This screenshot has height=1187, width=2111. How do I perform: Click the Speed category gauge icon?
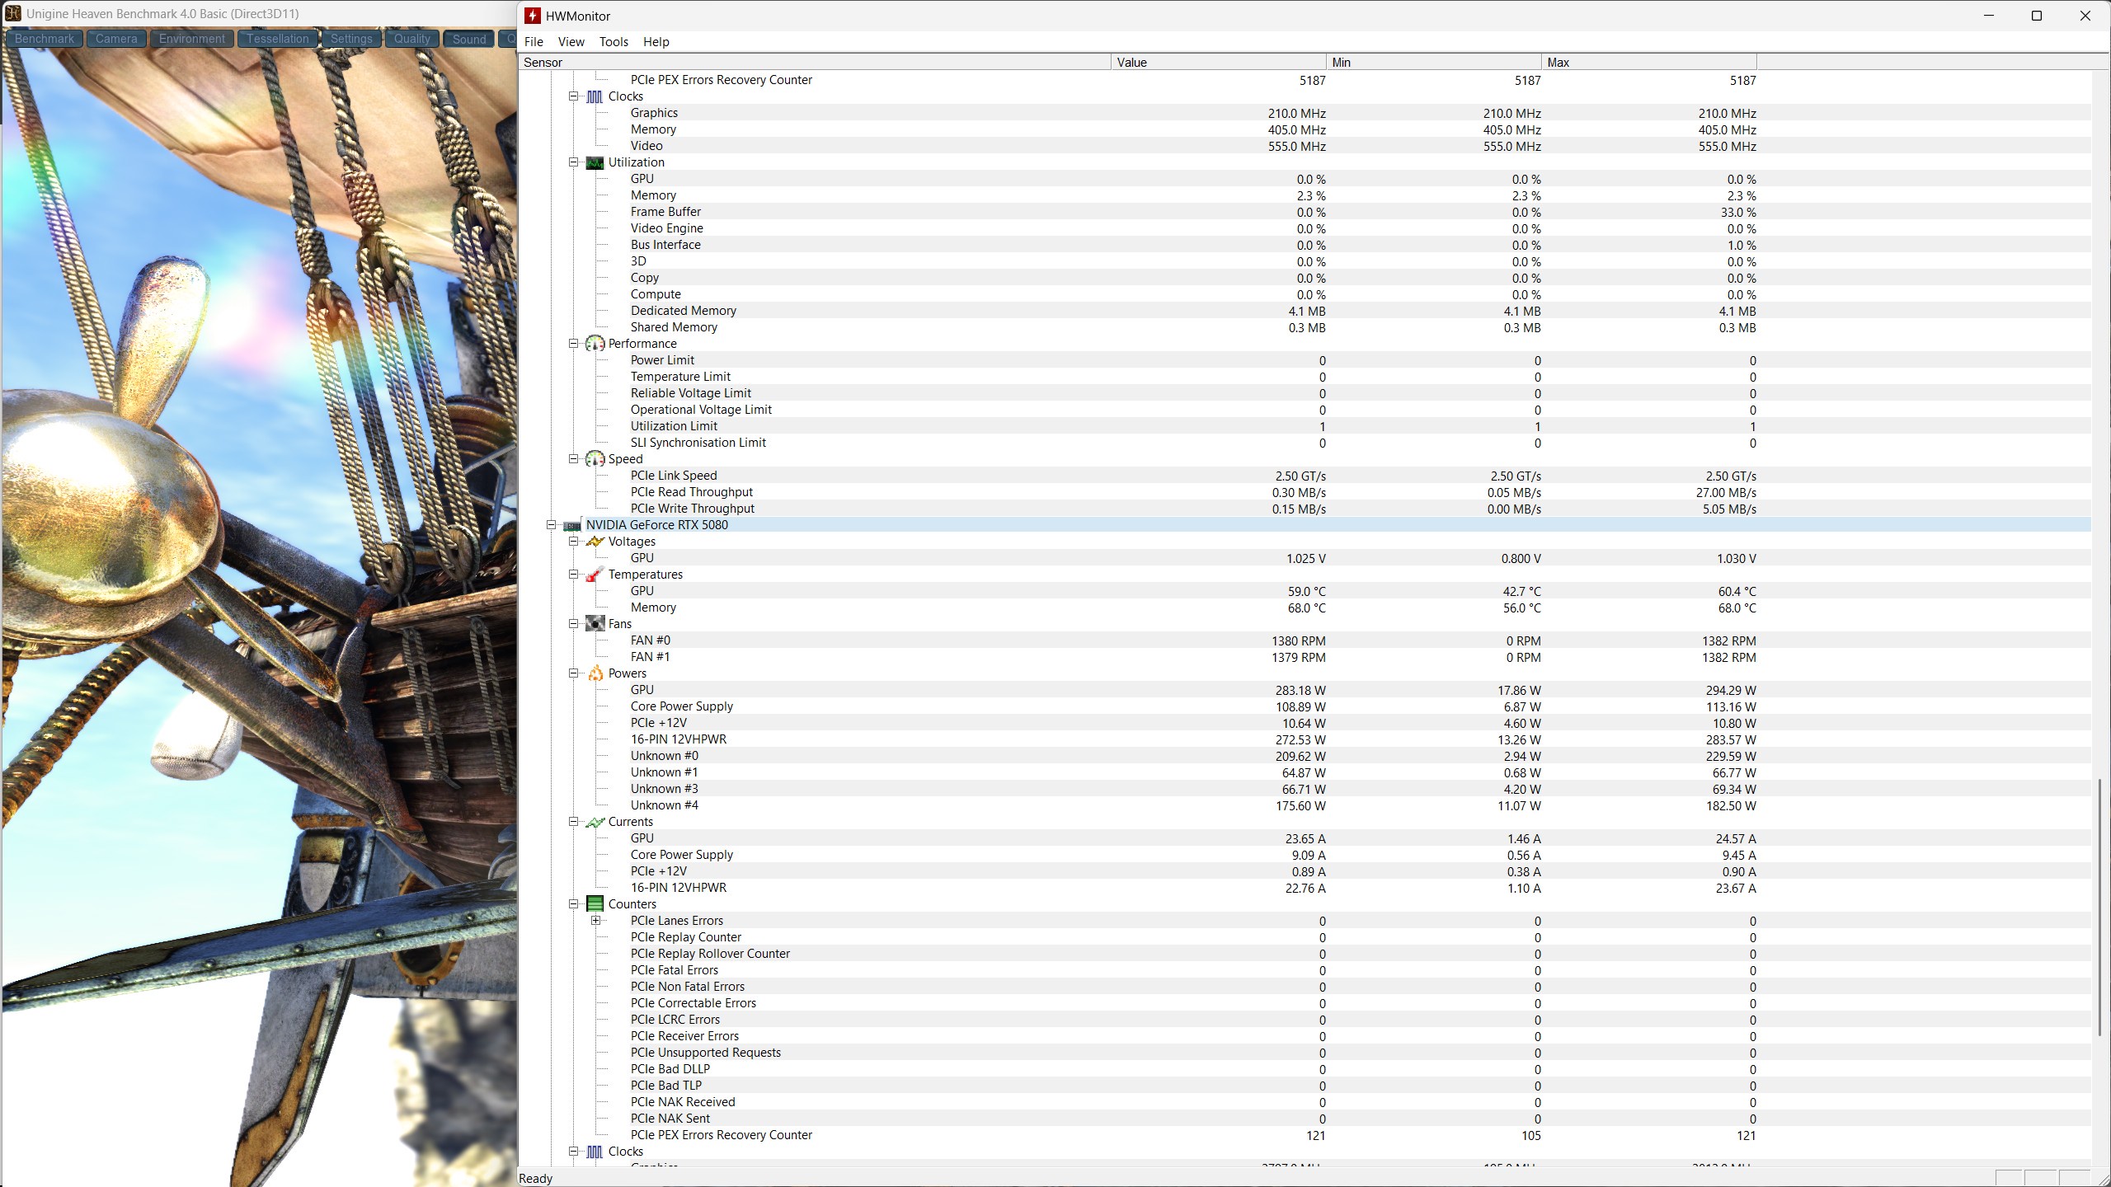(x=595, y=459)
